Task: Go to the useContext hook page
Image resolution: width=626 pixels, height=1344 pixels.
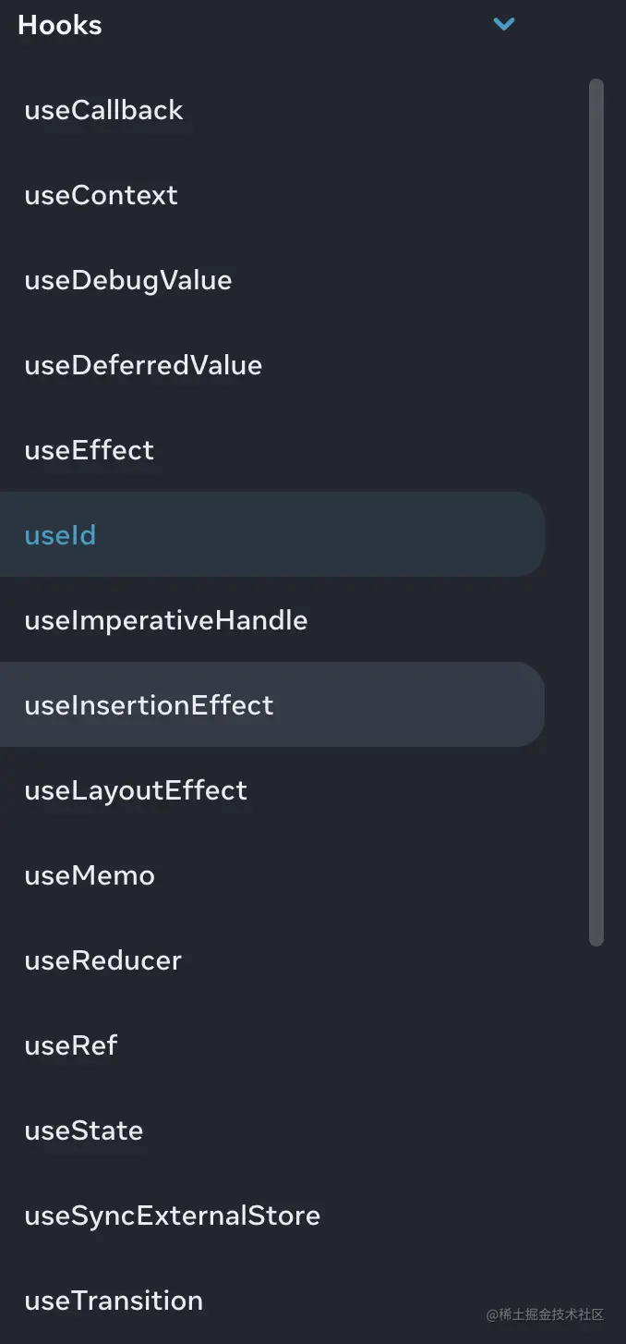Action: coord(101,195)
